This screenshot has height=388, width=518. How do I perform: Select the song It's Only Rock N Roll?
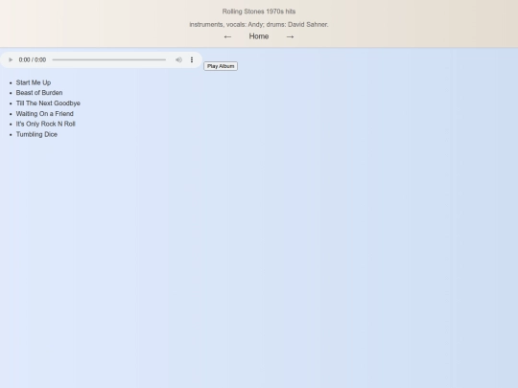click(46, 124)
